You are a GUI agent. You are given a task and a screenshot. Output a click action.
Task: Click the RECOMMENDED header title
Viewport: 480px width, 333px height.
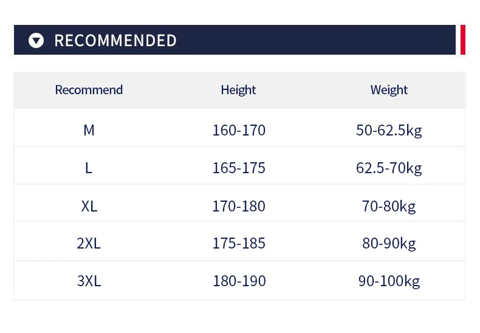(115, 41)
